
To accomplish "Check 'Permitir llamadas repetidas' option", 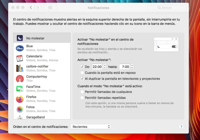I will point(82,98).
